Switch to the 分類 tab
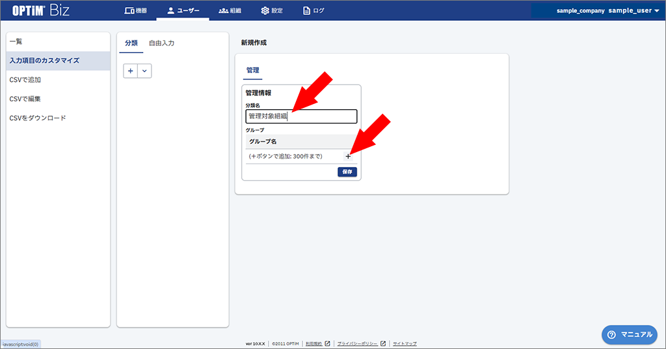 tap(131, 44)
